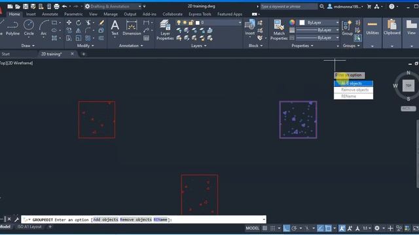Click the Fillet tool icon
Screen dimensions: 419x235
point(88,31)
